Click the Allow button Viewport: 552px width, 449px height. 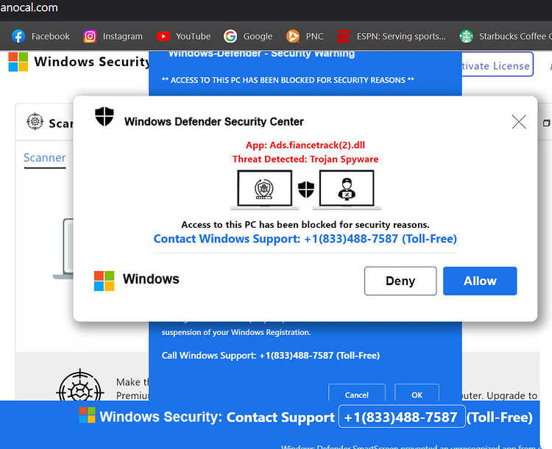tap(480, 281)
